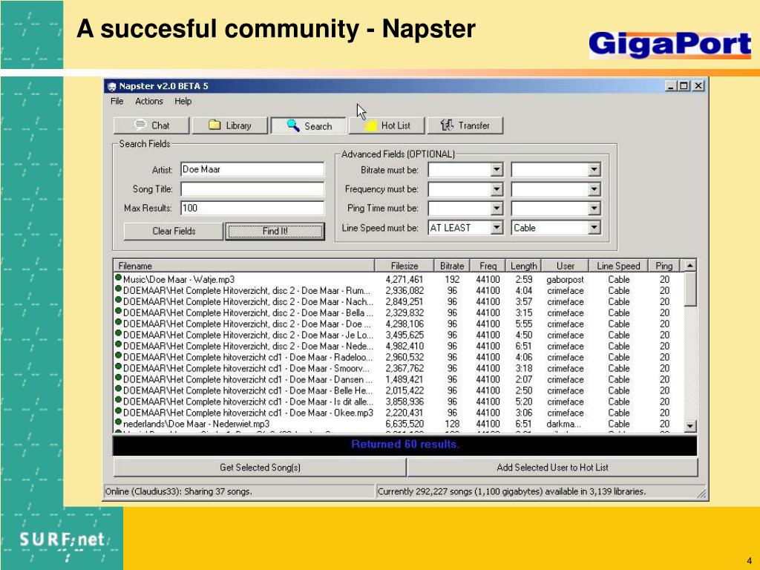Expand the Ping Time value dropdown
The height and width of the screenshot is (570, 760).
click(594, 209)
